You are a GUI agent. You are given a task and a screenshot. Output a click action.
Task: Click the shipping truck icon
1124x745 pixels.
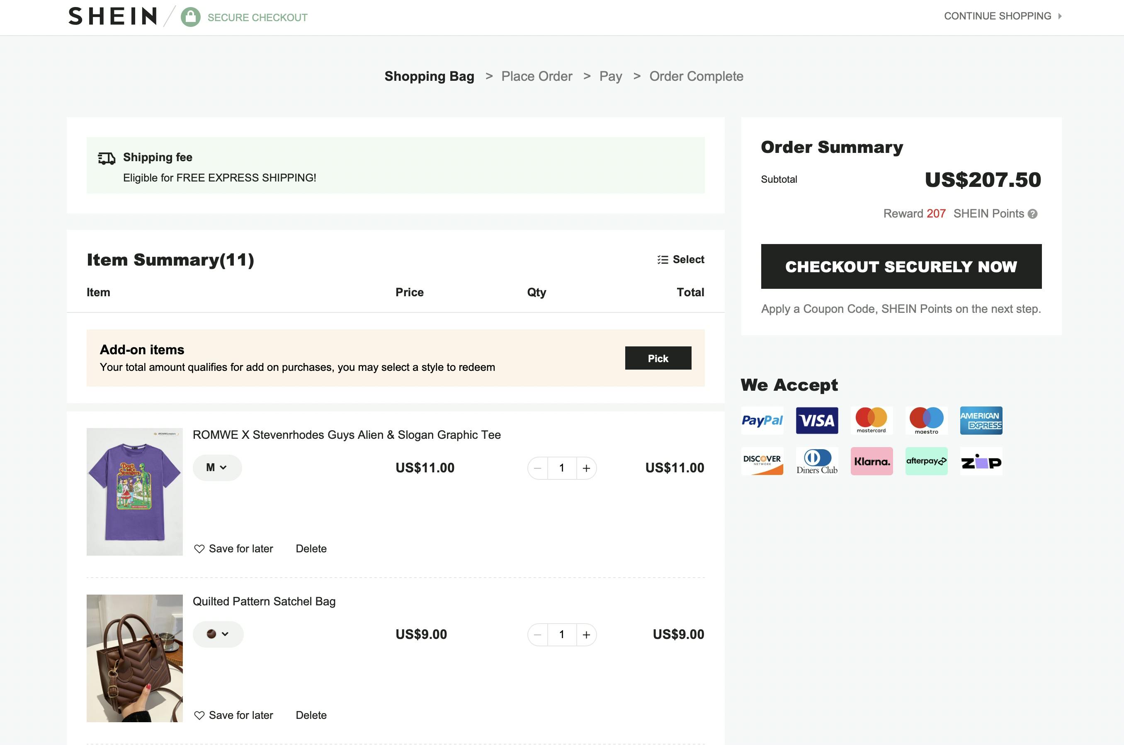pos(106,157)
